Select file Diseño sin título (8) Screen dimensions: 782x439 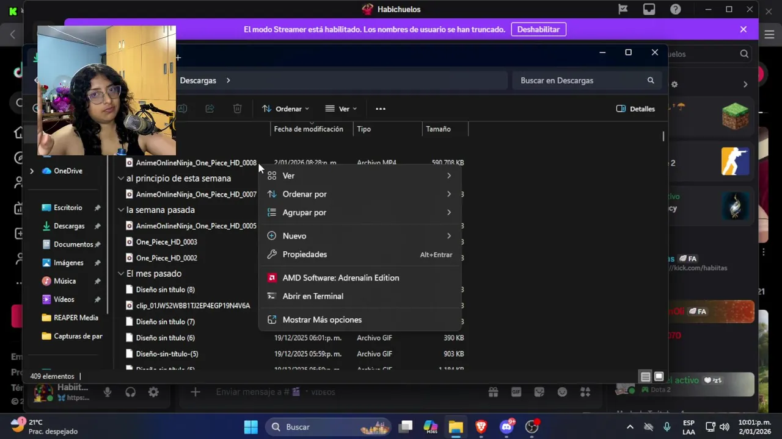[x=165, y=290]
